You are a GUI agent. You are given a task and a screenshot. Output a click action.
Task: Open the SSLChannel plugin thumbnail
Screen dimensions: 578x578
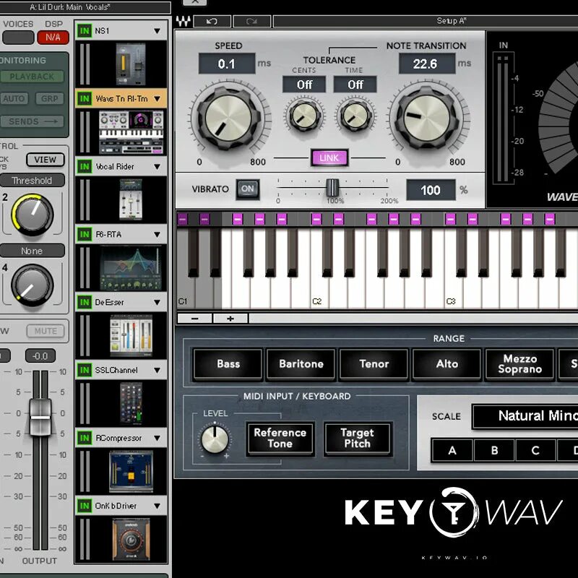131,403
